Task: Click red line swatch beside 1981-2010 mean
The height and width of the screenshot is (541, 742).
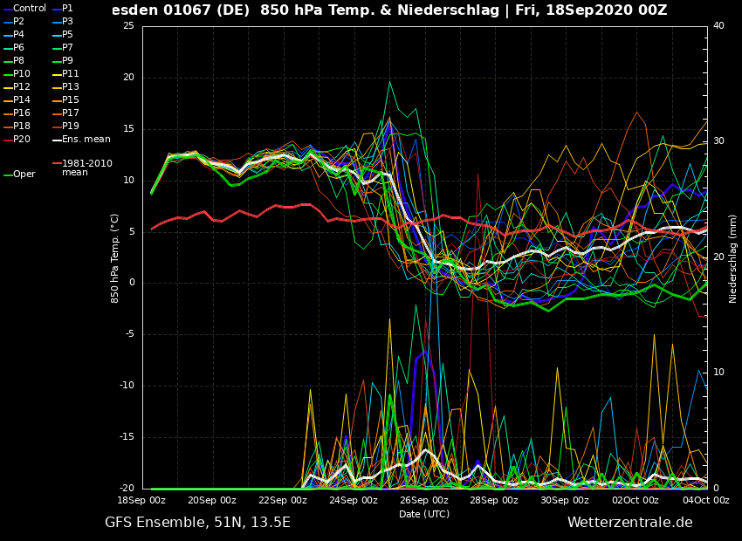Action: pos(57,164)
